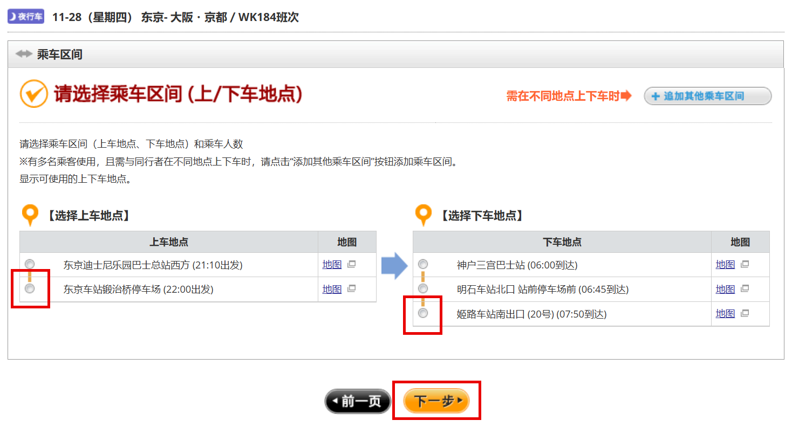The width and height of the screenshot is (792, 427).
Task: Click new-window icon beside 姬路车站南出口 map link
Action: pos(745,313)
